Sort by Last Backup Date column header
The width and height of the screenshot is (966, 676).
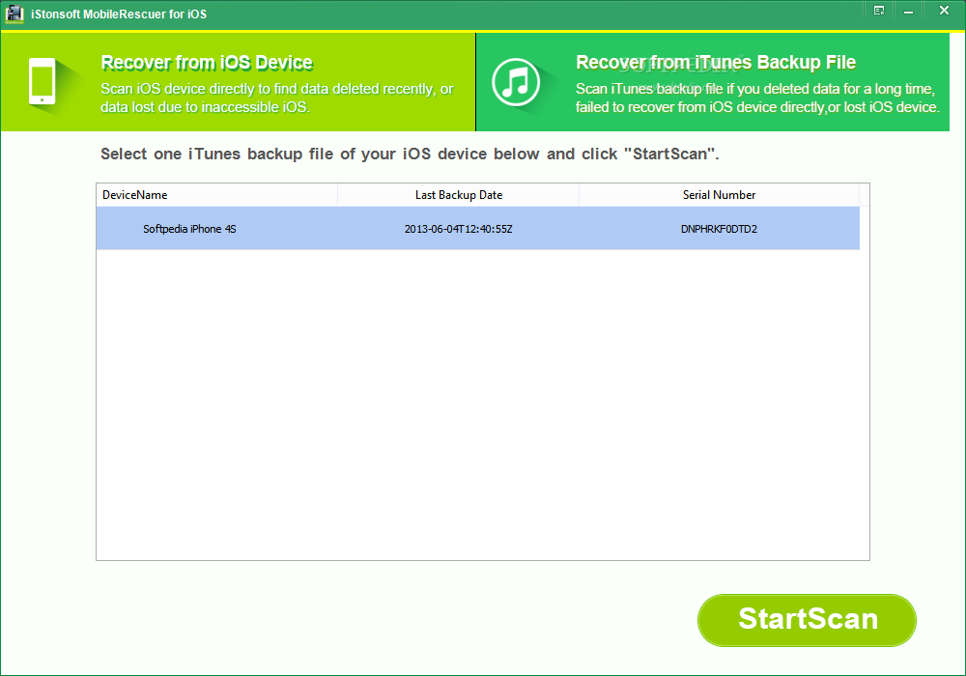click(458, 195)
